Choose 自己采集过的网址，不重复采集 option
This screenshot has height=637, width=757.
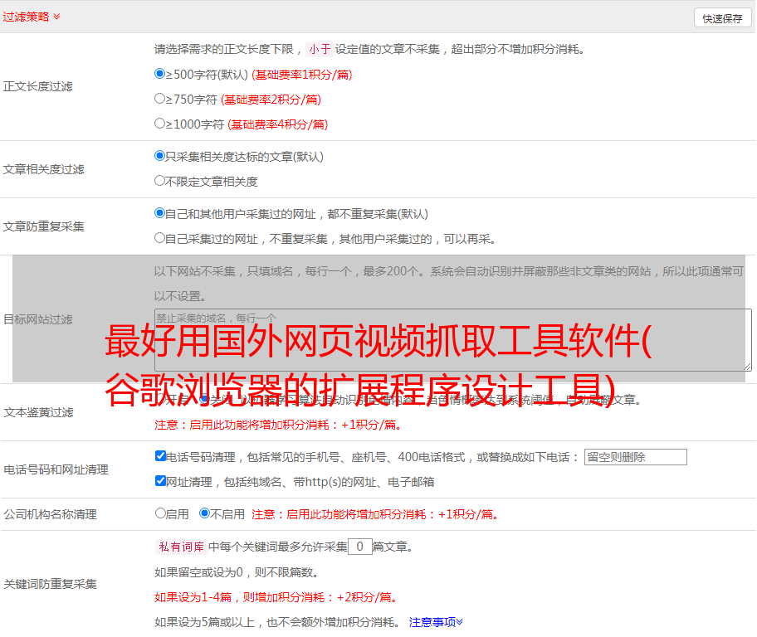(x=159, y=238)
